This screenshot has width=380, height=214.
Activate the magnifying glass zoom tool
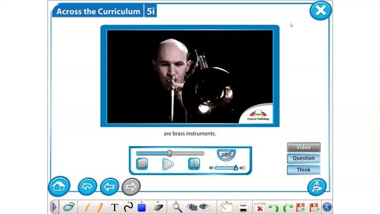point(177,207)
